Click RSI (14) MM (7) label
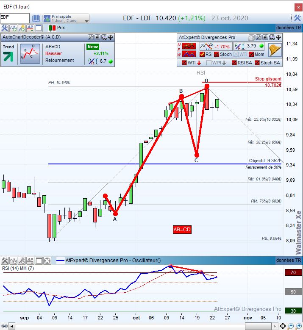 (18, 268)
